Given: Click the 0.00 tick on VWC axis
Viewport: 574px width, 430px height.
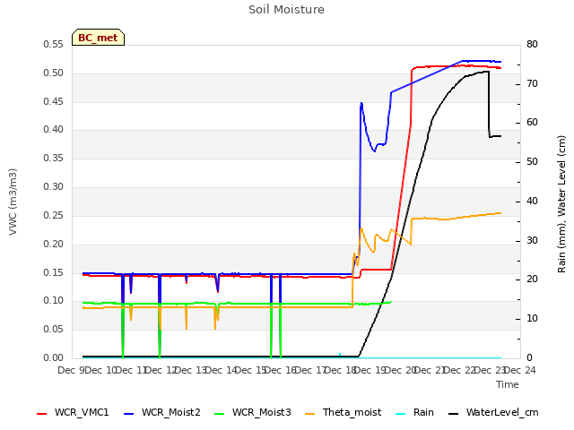Looking at the screenshot, I should tap(54, 357).
